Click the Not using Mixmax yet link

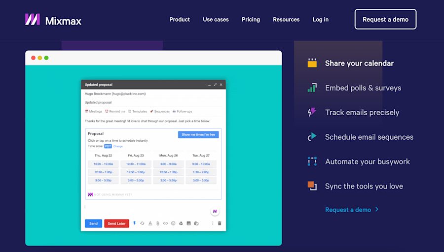[112, 194]
